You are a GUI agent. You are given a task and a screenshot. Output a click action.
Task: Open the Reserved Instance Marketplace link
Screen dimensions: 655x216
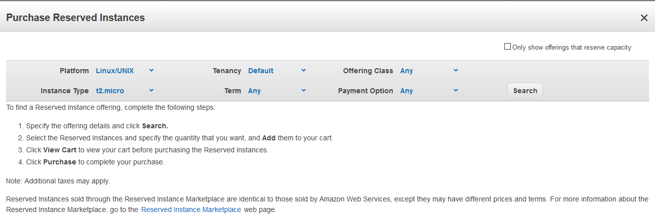point(191,209)
